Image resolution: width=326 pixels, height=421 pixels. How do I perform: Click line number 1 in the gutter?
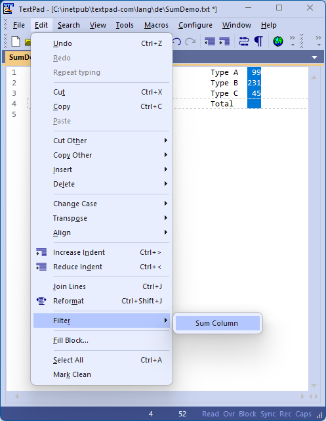tap(14, 72)
